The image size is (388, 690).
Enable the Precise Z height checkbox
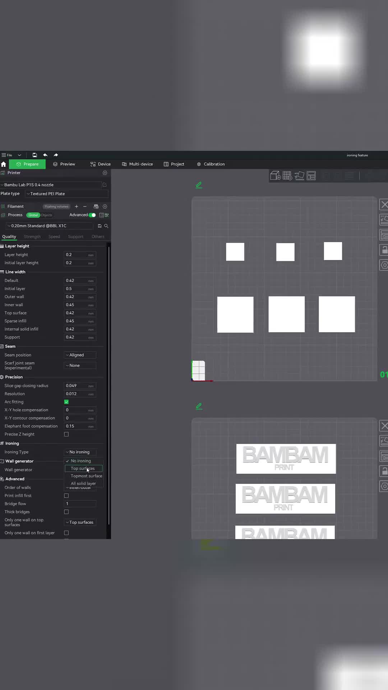coord(66,434)
